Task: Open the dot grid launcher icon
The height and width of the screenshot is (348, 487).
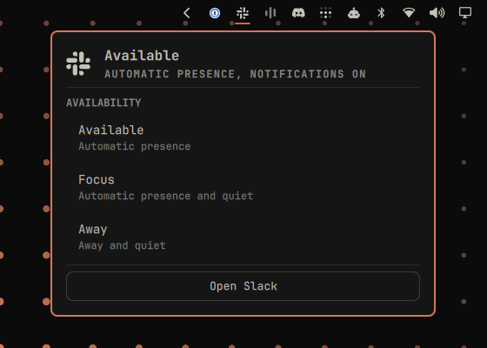Action: (x=325, y=13)
